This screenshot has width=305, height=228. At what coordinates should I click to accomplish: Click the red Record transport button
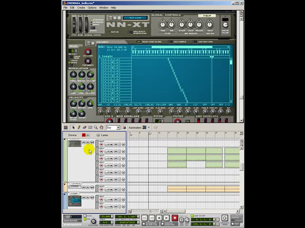pyautogui.click(x=175, y=218)
